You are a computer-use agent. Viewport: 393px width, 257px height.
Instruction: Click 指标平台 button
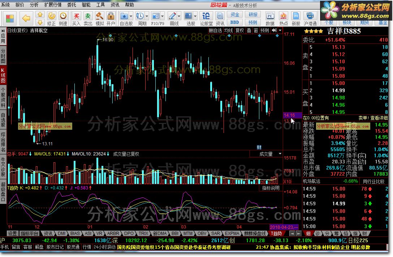tap(29, 234)
